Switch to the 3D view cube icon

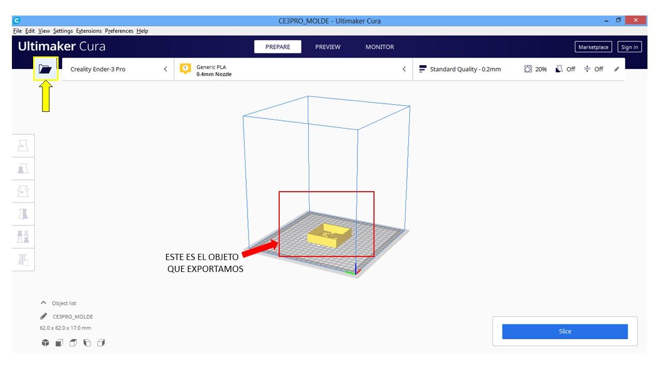(x=46, y=342)
